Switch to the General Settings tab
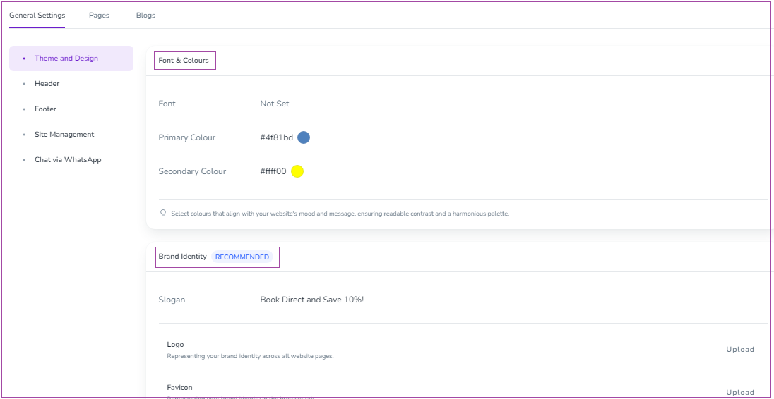Viewport: 774px width, 399px height. [37, 16]
